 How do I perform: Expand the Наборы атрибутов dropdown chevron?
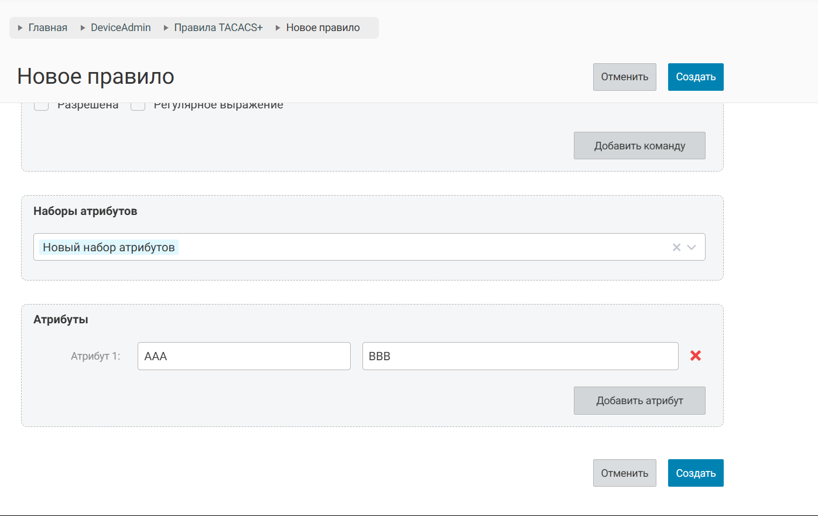(692, 247)
